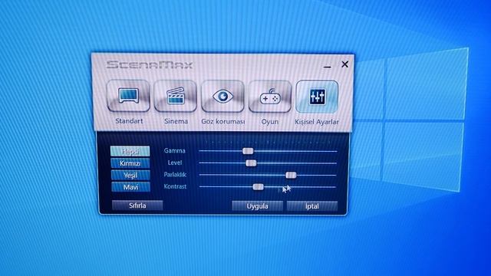Select the Mavi color channel

(x=131, y=187)
